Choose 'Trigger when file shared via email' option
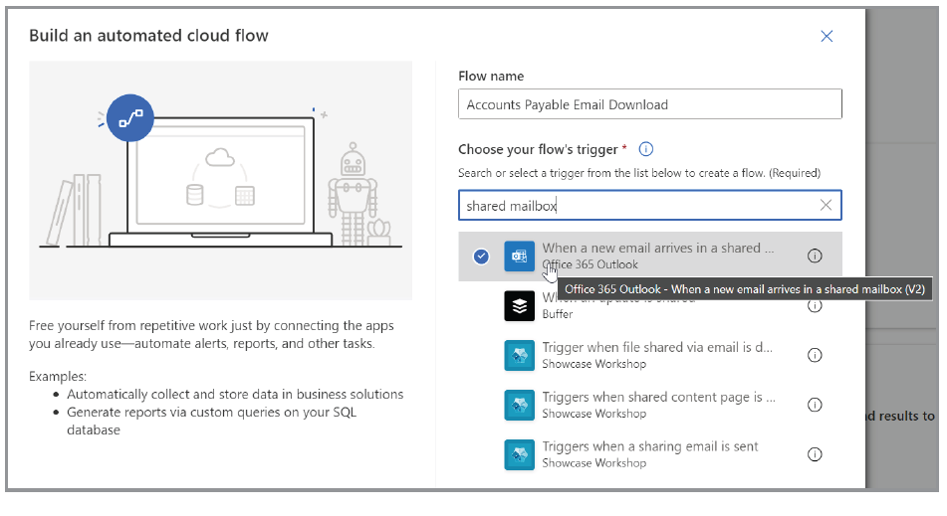The height and width of the screenshot is (516, 947). pyautogui.click(x=657, y=348)
